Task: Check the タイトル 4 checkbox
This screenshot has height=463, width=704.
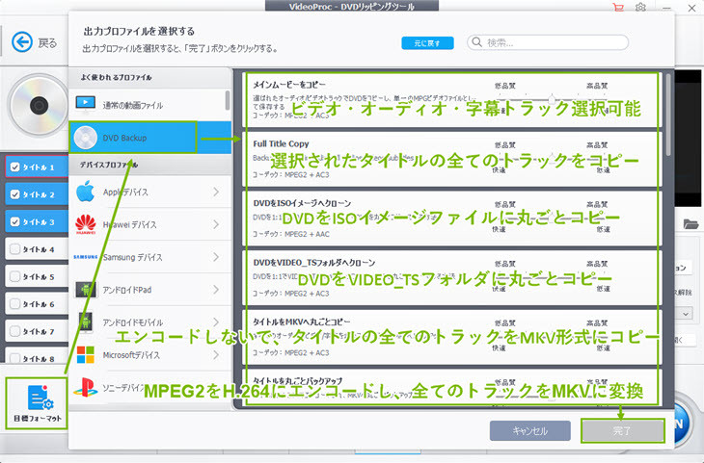Action: [x=14, y=248]
